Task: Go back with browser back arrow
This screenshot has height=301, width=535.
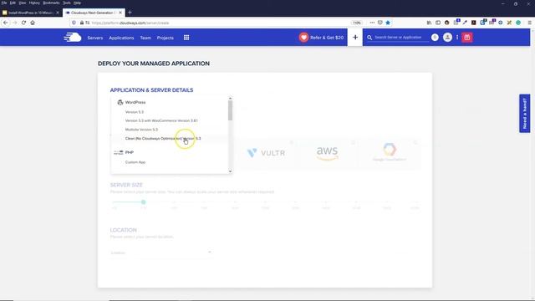Action: point(6,23)
